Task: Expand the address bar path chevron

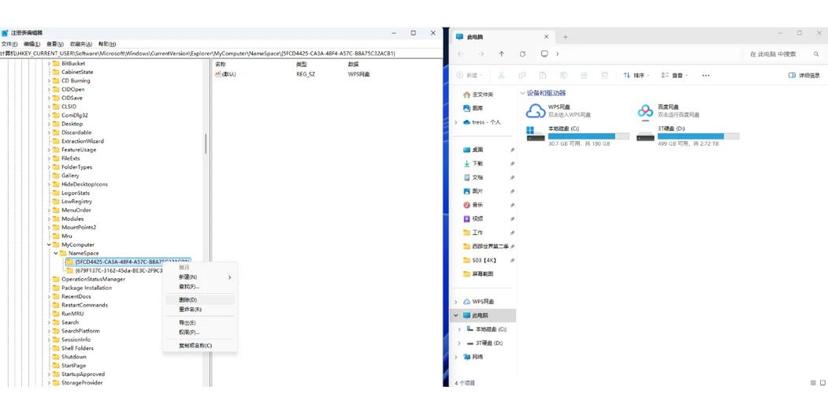Action: [x=558, y=54]
